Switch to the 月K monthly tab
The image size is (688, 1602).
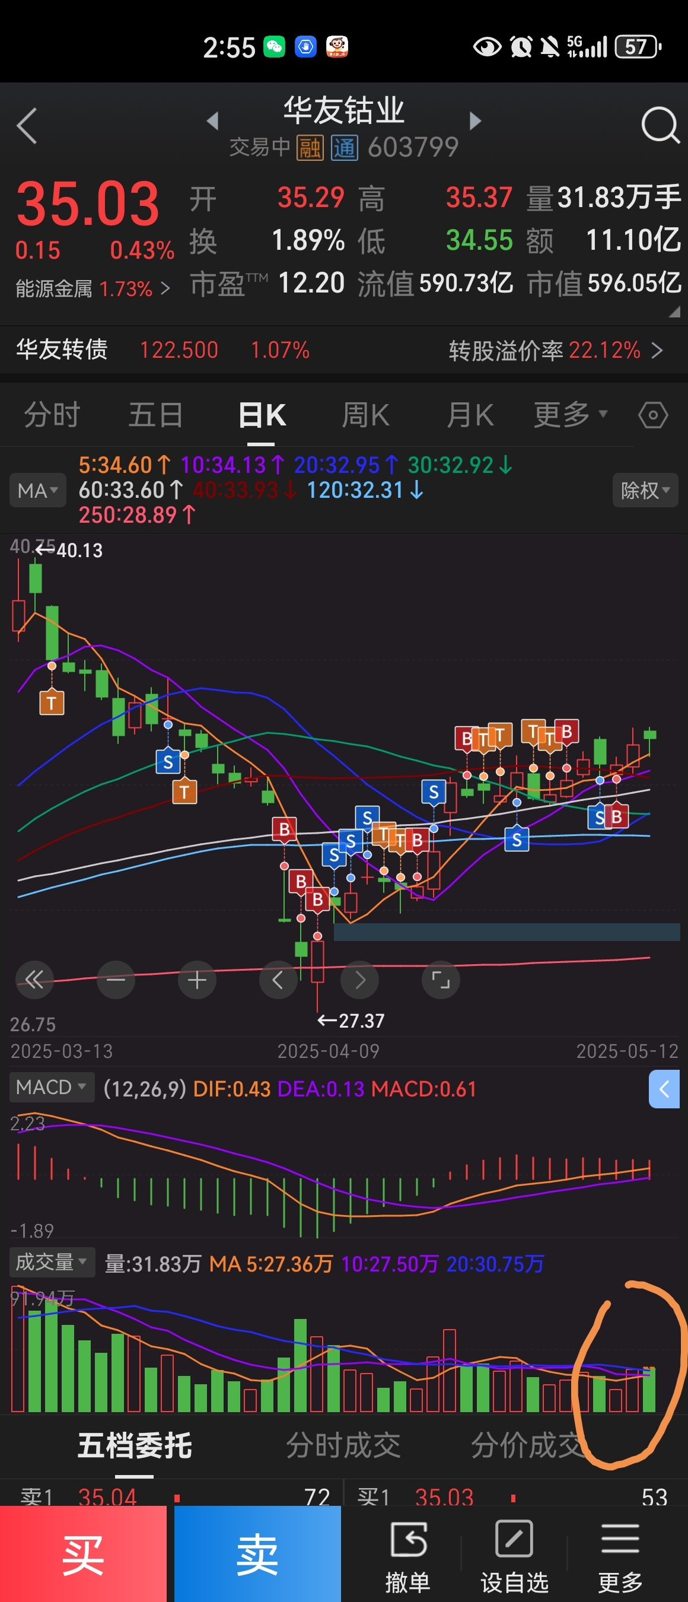tap(470, 415)
